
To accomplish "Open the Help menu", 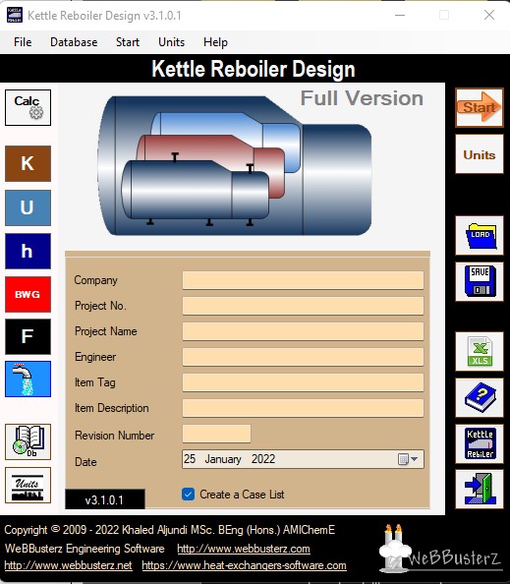I will pos(215,42).
